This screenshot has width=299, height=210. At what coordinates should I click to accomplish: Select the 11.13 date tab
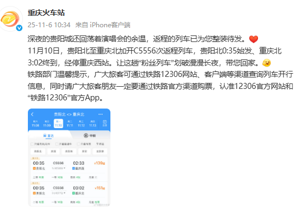pos(93,124)
